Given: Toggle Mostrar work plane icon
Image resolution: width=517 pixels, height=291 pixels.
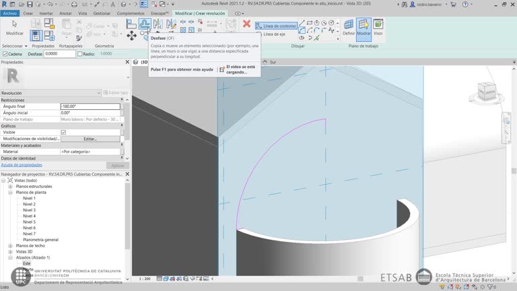Looking at the screenshot, I should (364, 27).
